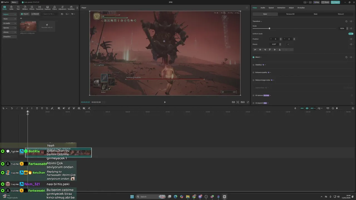The width and height of the screenshot is (356, 200).
Task: Uncheck the Blend checkbox
Action: click(253, 57)
